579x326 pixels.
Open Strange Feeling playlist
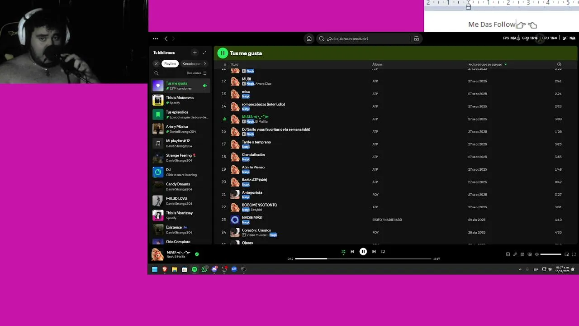tap(180, 158)
